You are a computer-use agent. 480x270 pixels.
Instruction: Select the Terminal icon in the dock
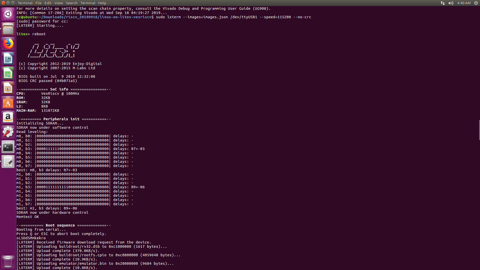[8, 147]
